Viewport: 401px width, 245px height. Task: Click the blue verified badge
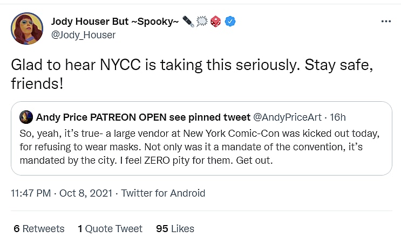click(x=230, y=22)
